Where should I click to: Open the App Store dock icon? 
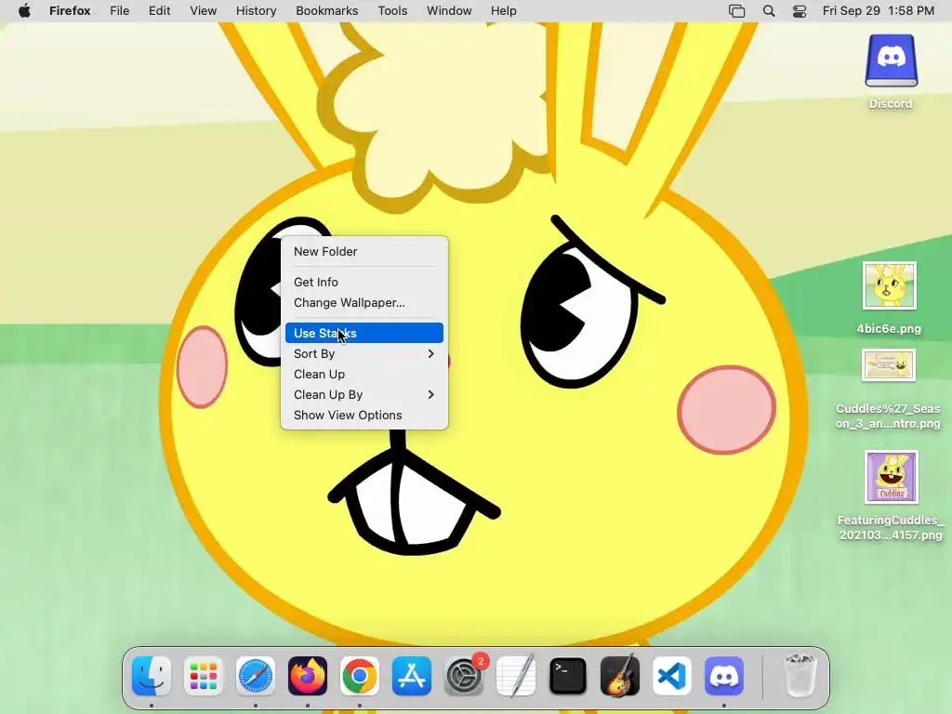[x=412, y=676]
